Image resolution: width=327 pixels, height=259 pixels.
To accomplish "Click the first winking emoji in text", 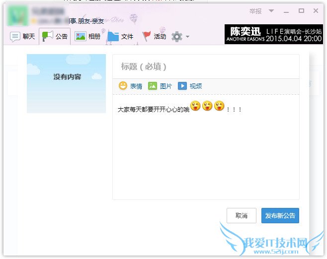I will [195, 106].
